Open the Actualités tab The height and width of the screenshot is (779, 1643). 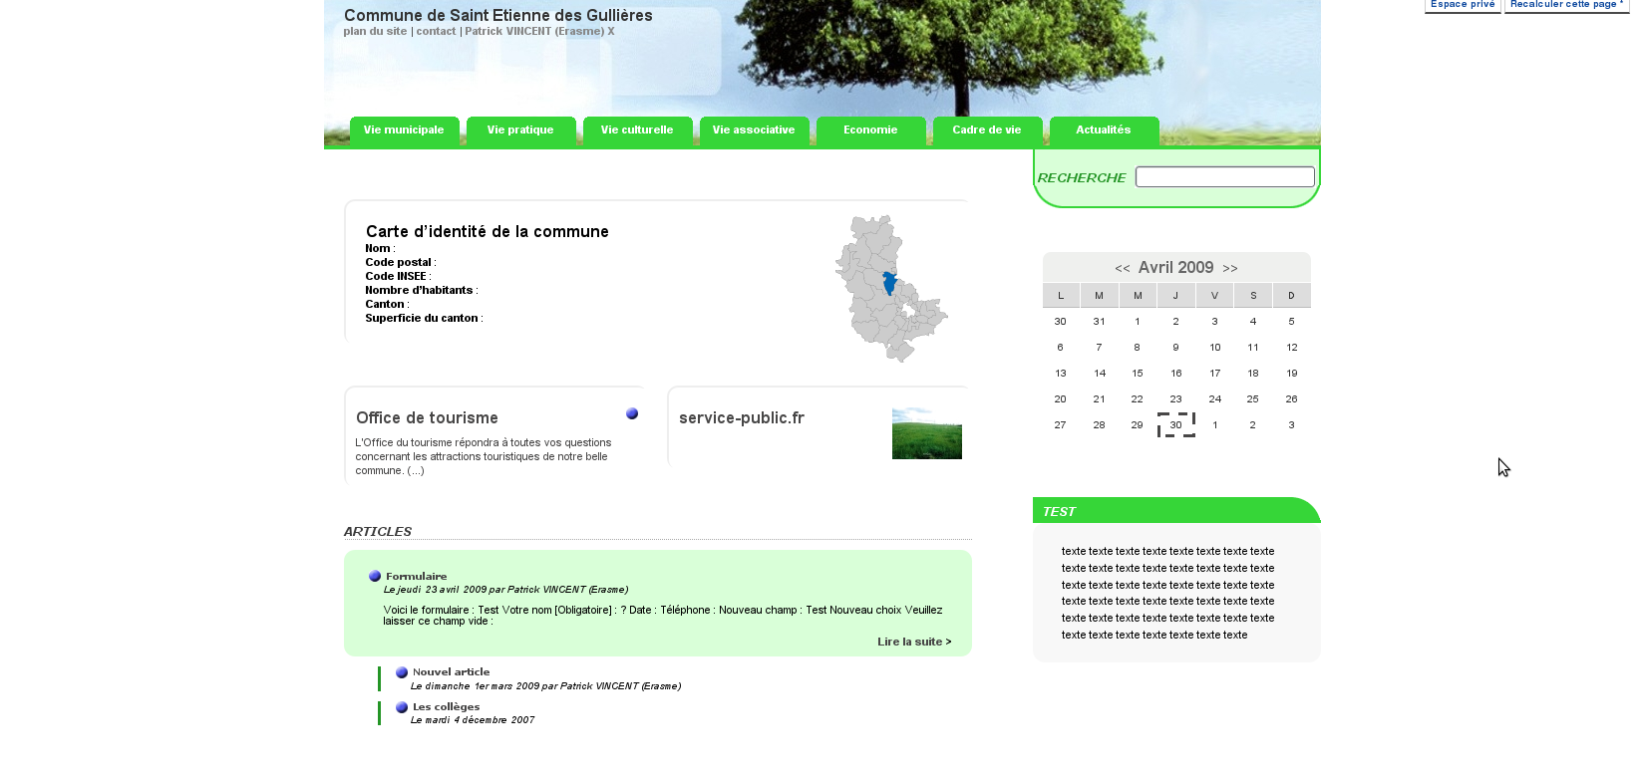(x=1104, y=130)
